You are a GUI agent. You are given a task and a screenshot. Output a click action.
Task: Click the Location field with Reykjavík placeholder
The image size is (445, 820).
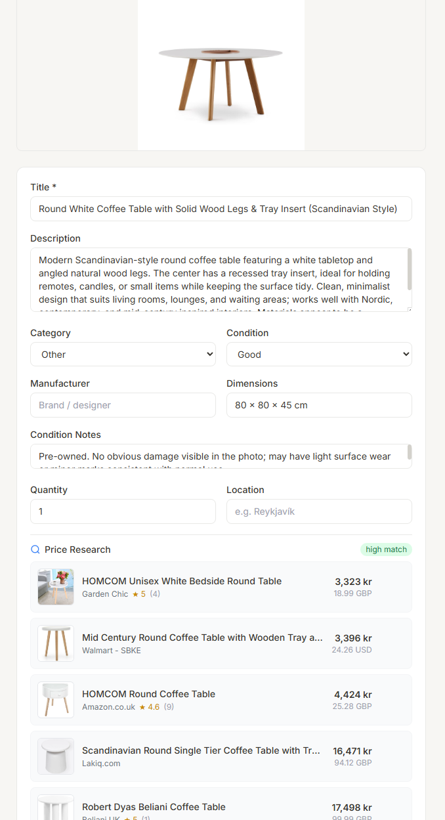point(319,511)
